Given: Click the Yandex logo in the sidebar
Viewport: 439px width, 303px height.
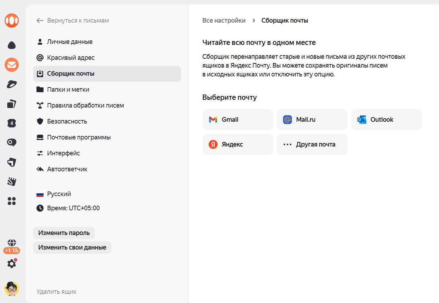Looking at the screenshot, I should click(x=12, y=20).
